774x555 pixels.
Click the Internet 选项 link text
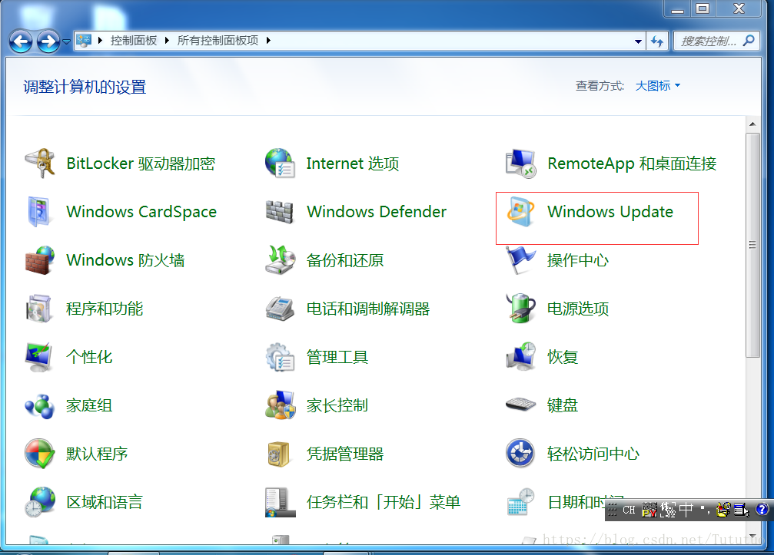click(353, 164)
